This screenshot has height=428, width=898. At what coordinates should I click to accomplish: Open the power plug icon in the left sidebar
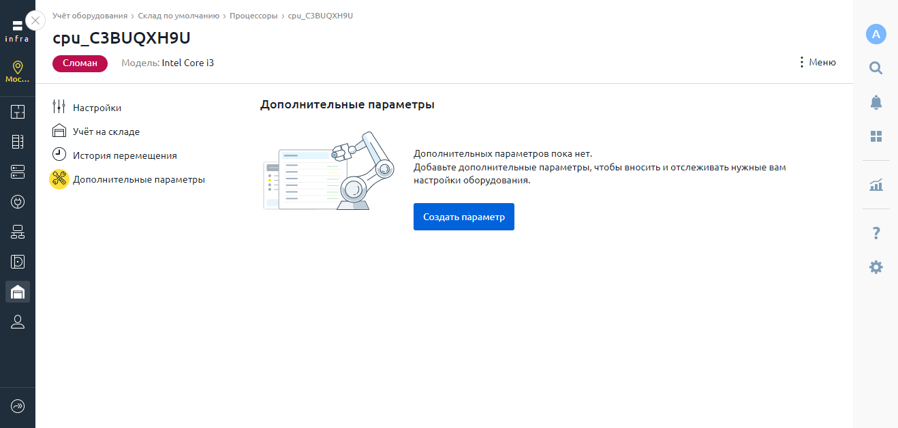click(18, 202)
